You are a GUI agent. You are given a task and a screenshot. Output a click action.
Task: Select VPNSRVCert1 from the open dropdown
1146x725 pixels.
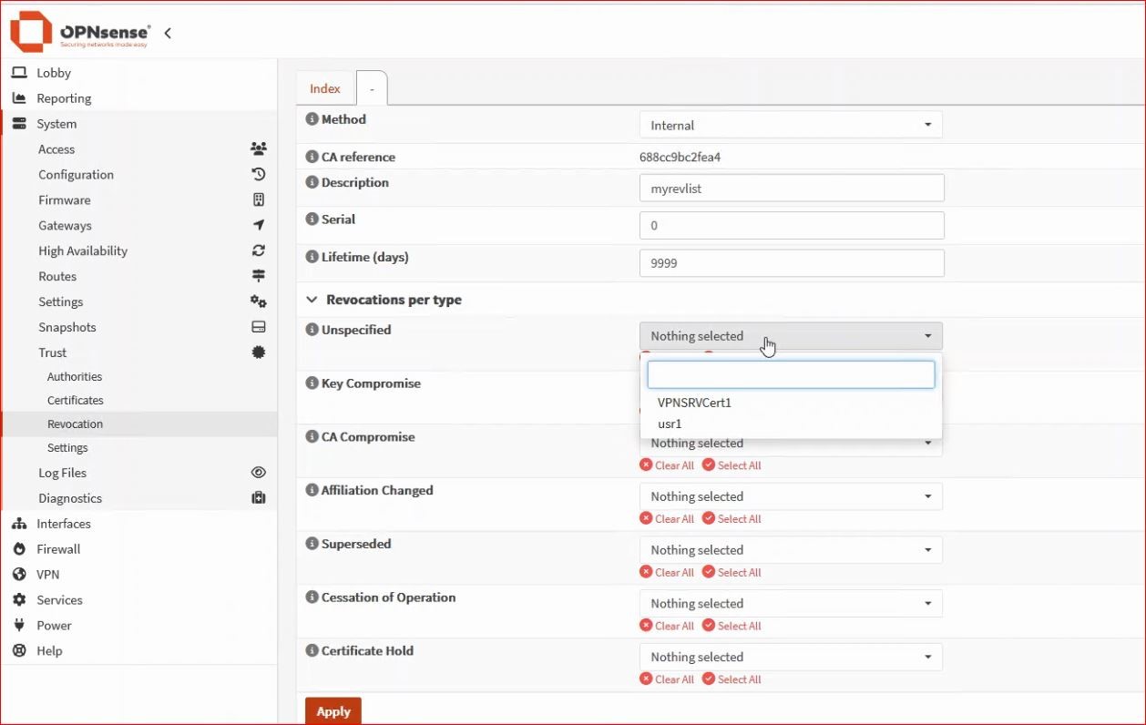pyautogui.click(x=694, y=403)
